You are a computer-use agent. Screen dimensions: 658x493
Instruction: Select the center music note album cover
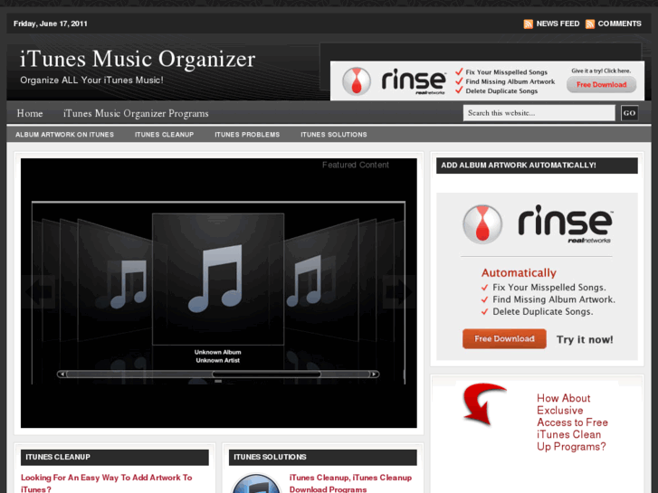pos(218,279)
